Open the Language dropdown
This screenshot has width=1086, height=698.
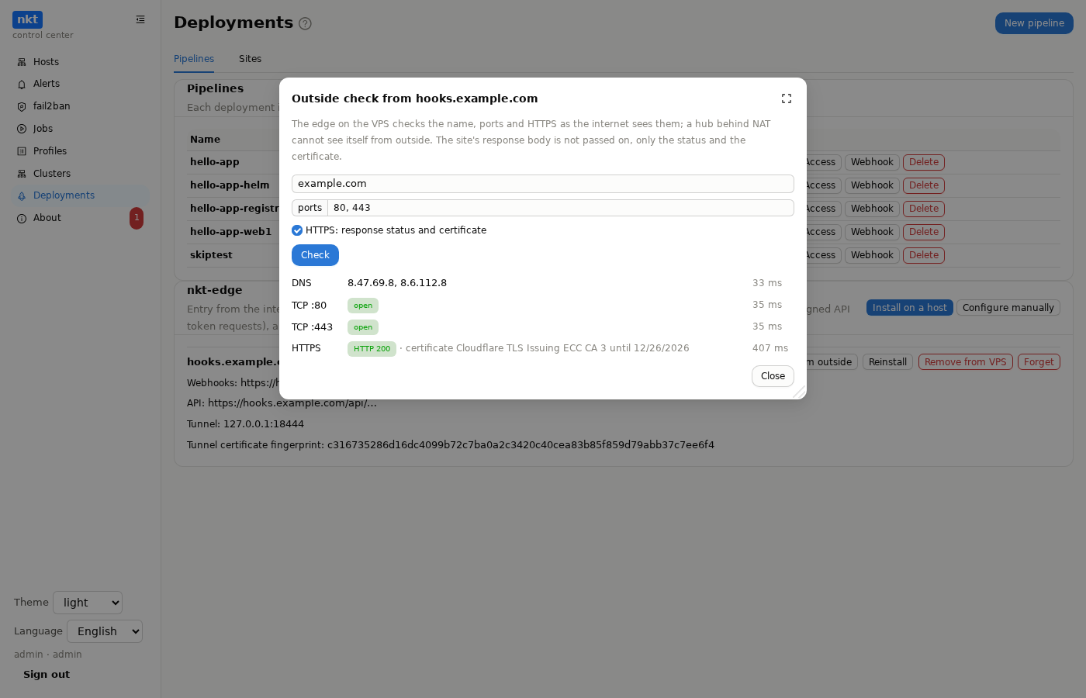(x=105, y=631)
